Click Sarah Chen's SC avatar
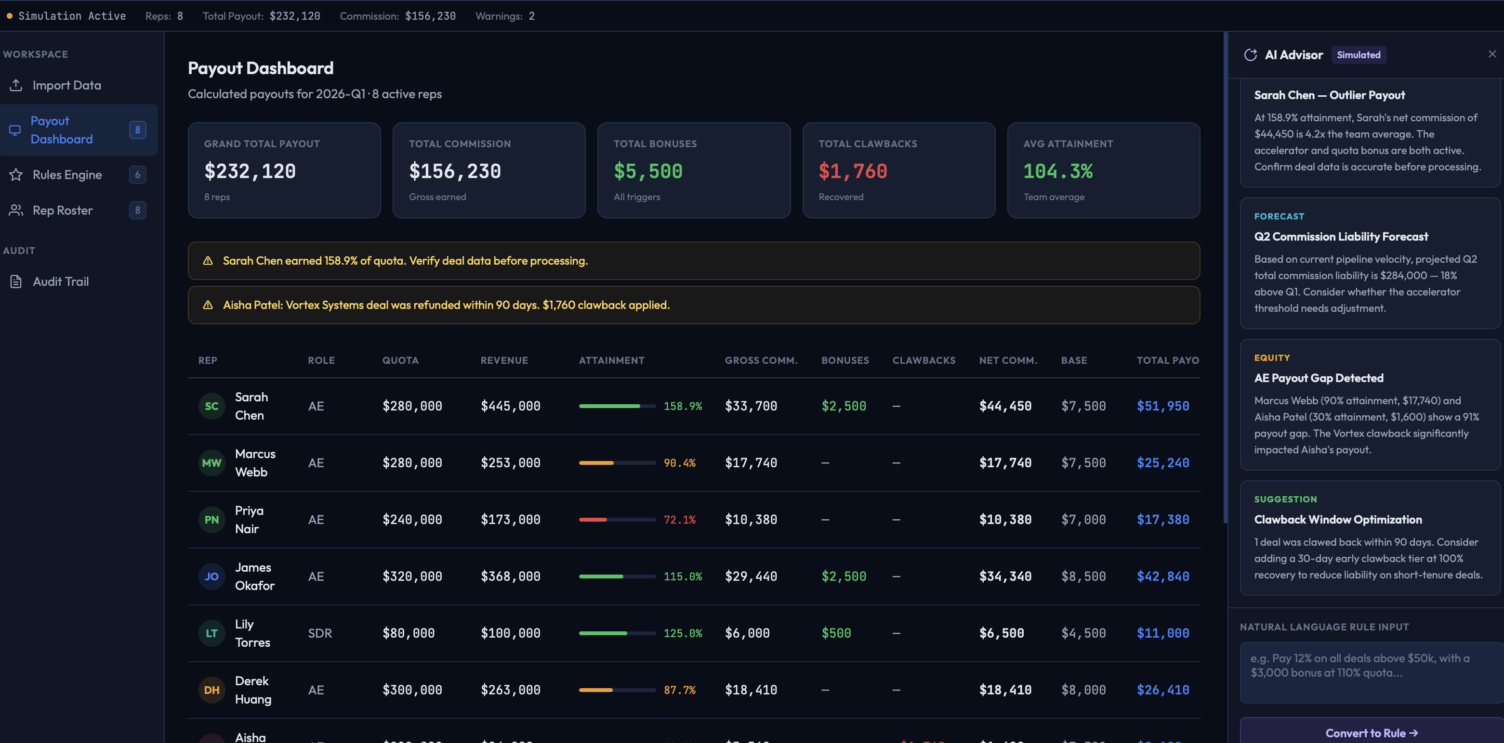1504x743 pixels. (211, 406)
